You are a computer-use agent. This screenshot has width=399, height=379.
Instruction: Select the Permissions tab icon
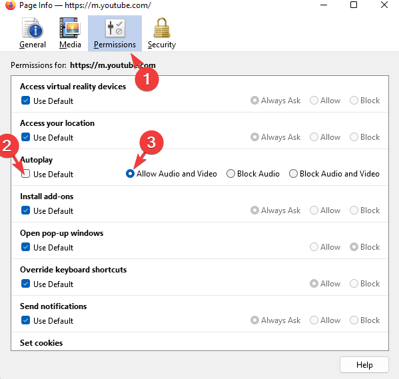(x=115, y=33)
